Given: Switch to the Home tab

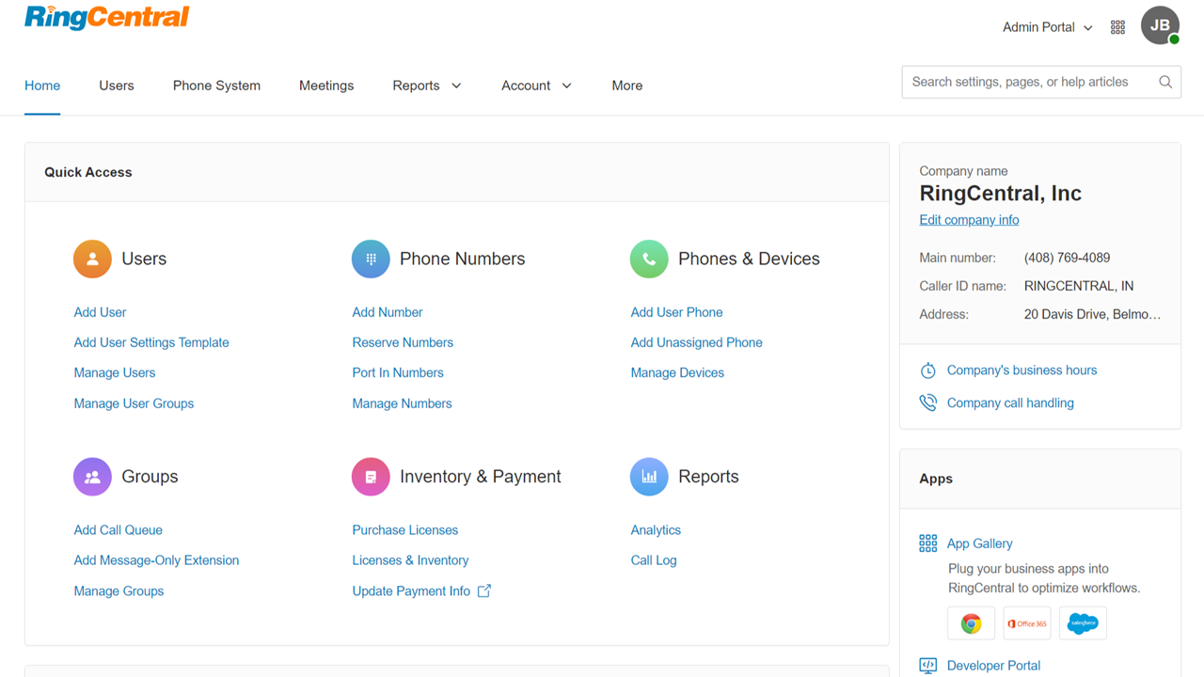Looking at the screenshot, I should [x=42, y=86].
